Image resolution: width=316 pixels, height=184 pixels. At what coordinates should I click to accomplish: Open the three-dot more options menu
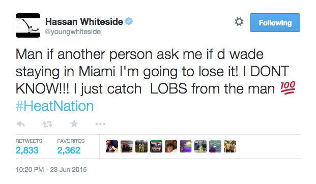(x=100, y=124)
